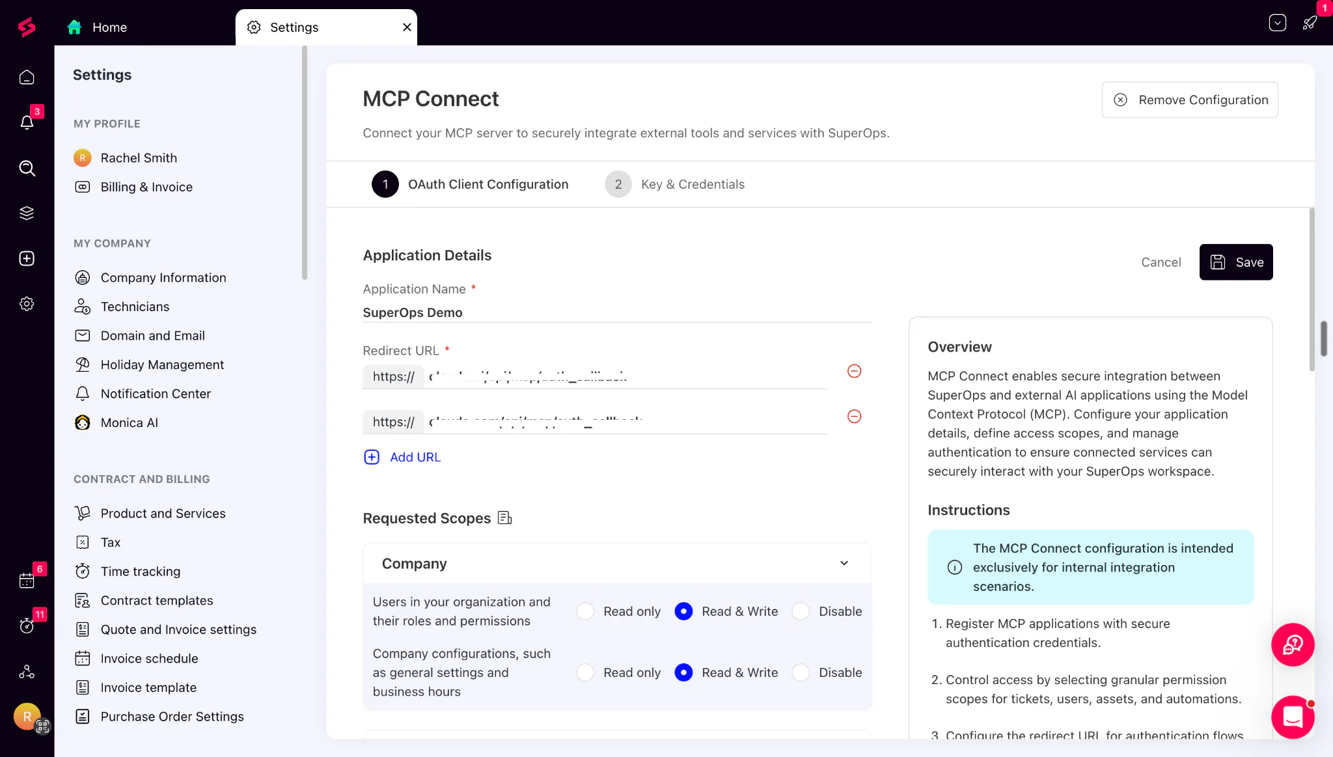Click the user avatar in sidebar bottom

(x=27, y=717)
